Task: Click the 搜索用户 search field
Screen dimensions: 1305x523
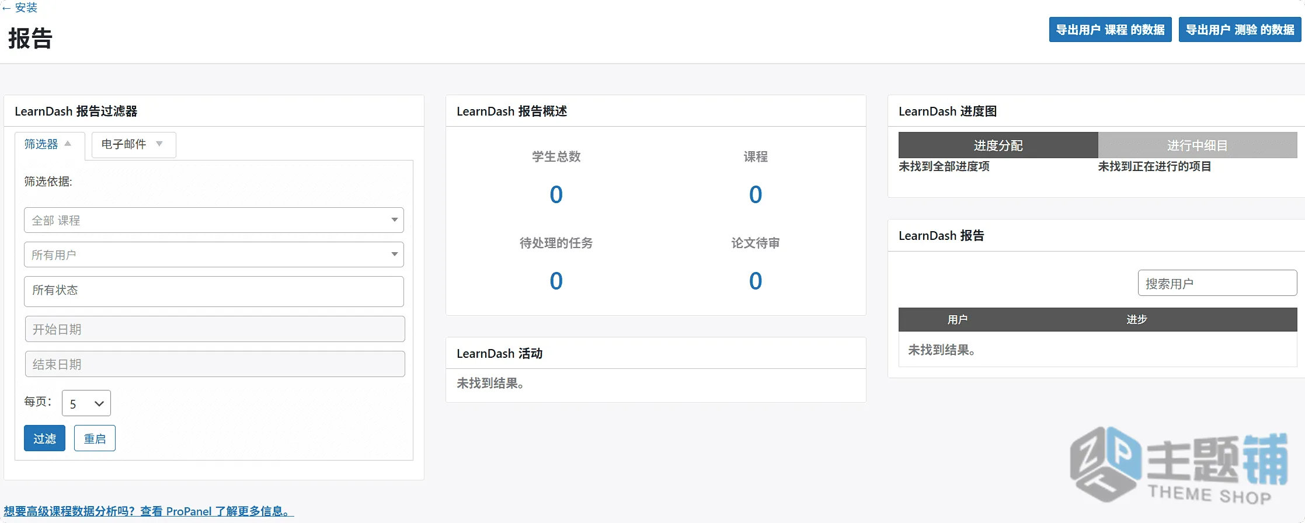Action: pyautogui.click(x=1217, y=284)
